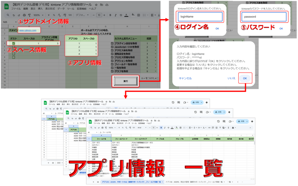This screenshot has width=298, height=186.
Task: Select the アプリID：40290 sheet tab at bottom
Action: [194, 182]
